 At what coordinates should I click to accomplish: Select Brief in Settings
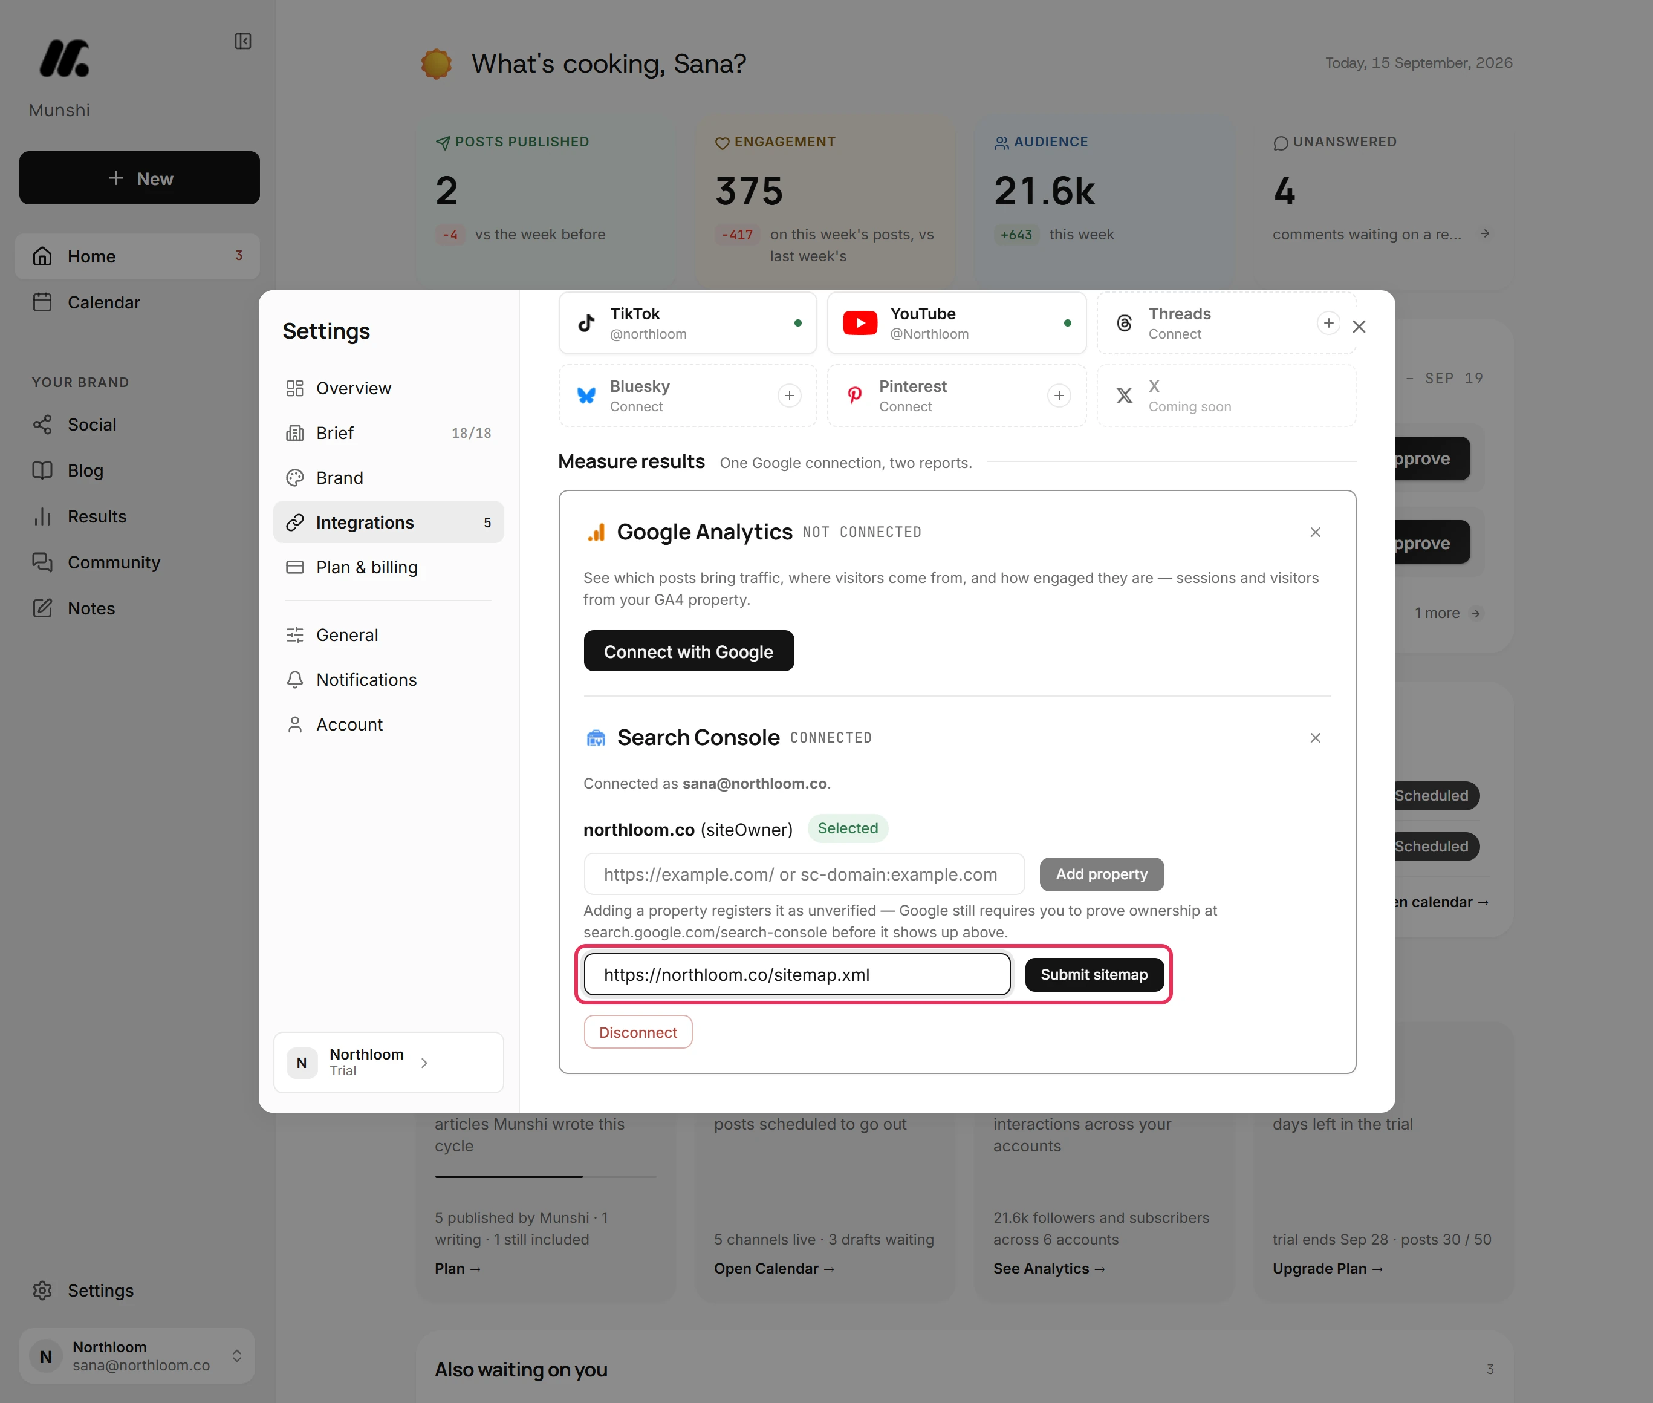388,432
